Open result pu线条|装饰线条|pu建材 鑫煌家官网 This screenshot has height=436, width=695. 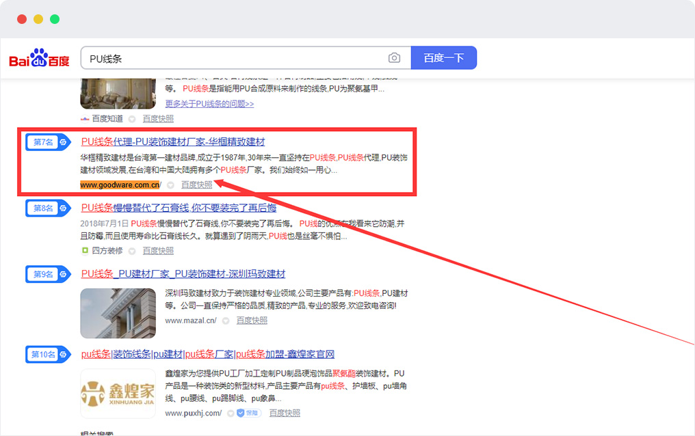coord(208,354)
